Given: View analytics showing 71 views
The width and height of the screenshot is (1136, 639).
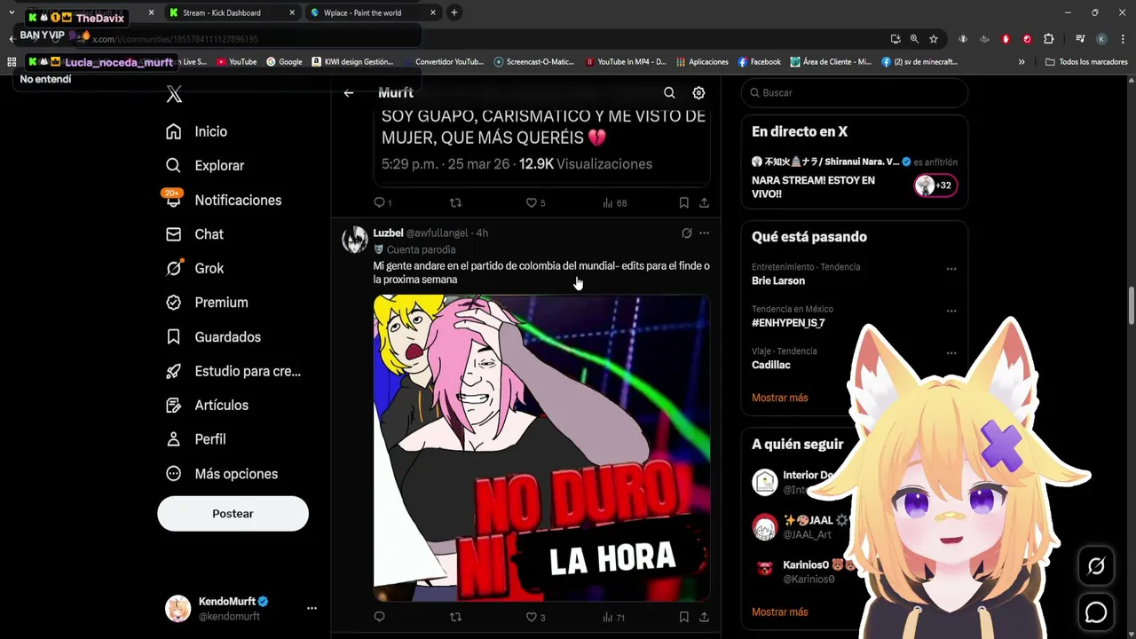Looking at the screenshot, I should coord(613,617).
